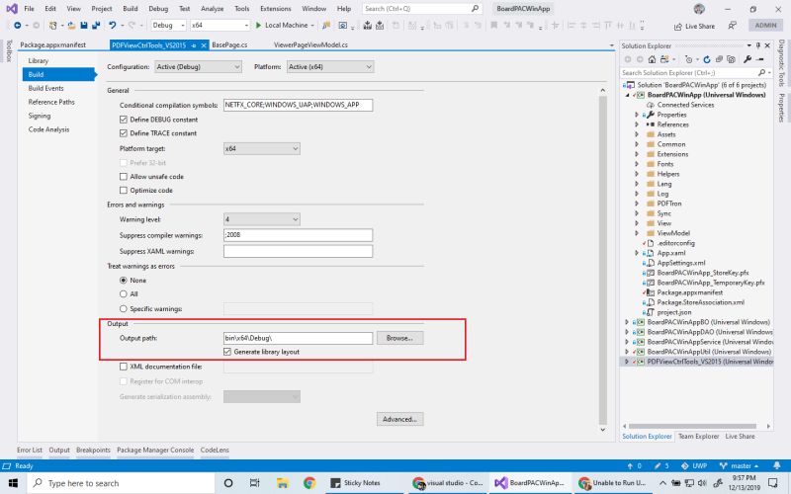The image size is (791, 494).
Task: Pin the Solution Explorer panel
Action: (757, 45)
